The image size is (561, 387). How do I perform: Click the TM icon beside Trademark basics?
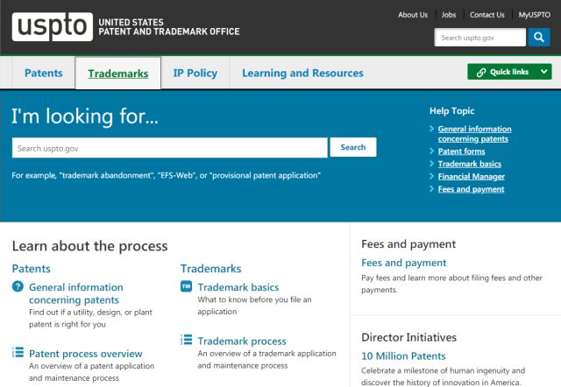pyautogui.click(x=186, y=286)
